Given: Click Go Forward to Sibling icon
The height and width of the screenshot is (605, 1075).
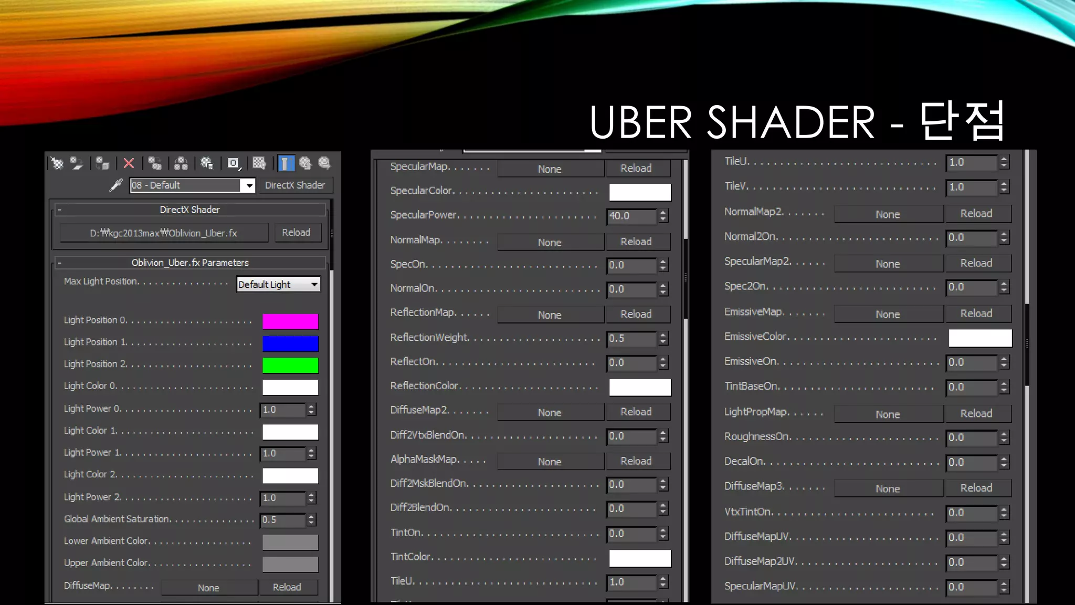Looking at the screenshot, I should pyautogui.click(x=324, y=163).
